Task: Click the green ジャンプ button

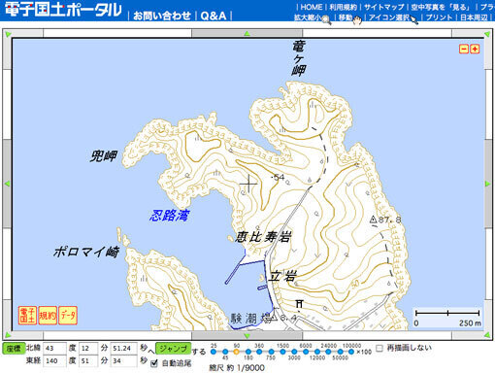Action: (x=174, y=349)
